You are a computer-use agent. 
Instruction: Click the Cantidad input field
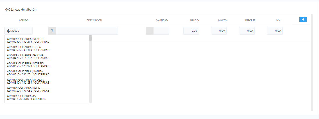161,31
